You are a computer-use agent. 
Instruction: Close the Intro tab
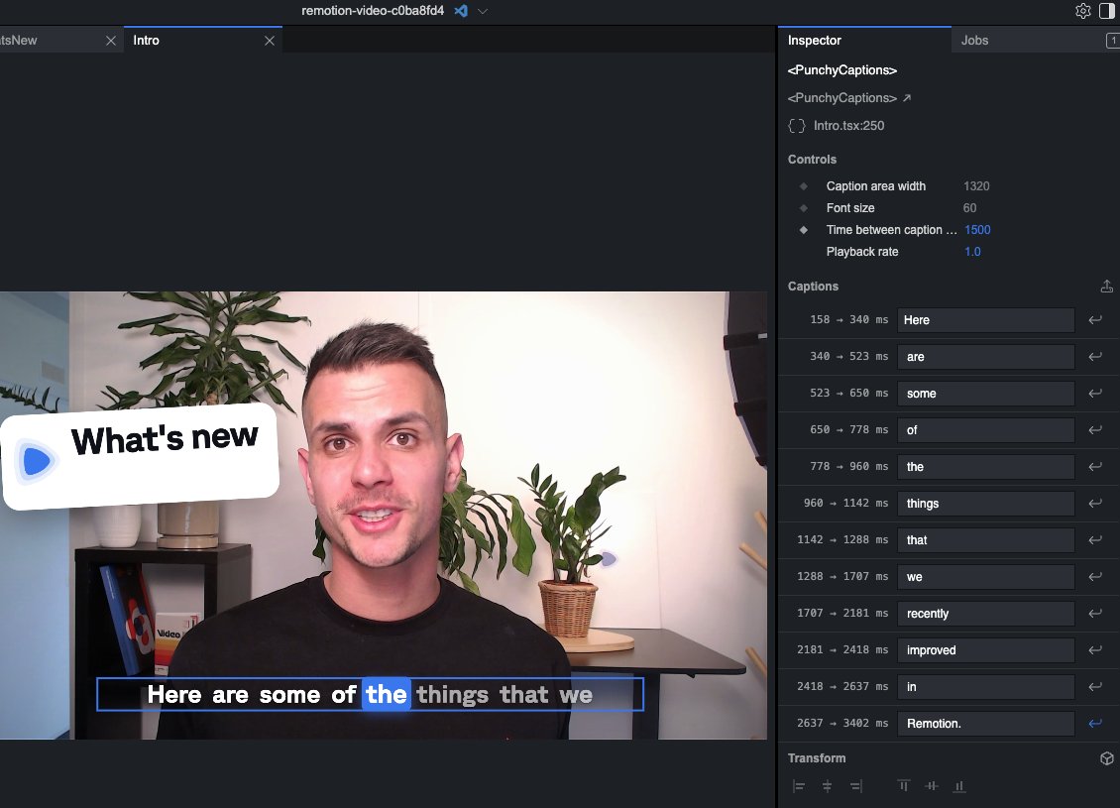click(270, 41)
